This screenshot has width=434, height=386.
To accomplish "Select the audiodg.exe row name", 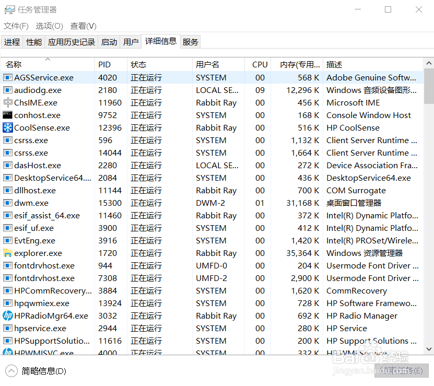I will pyautogui.click(x=38, y=90).
